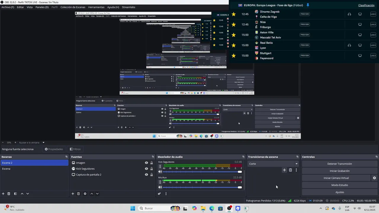Viewport: 379px width, 213px height.
Task: Show hidden system tray icons chevron
Action: point(321,208)
